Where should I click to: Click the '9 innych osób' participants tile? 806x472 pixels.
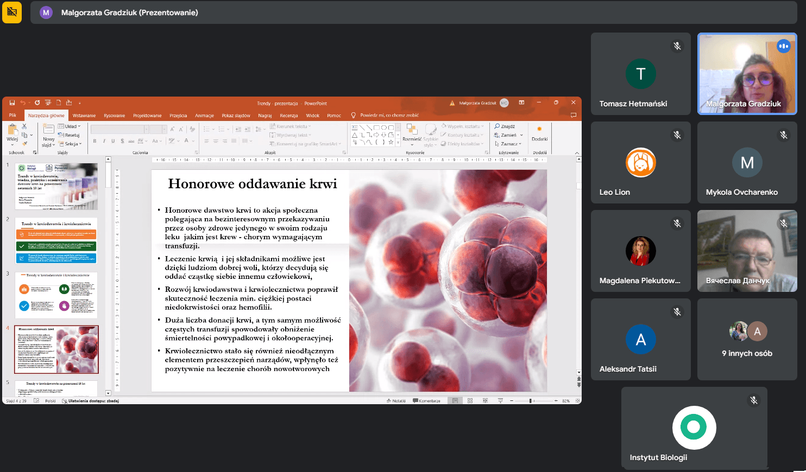click(x=747, y=339)
